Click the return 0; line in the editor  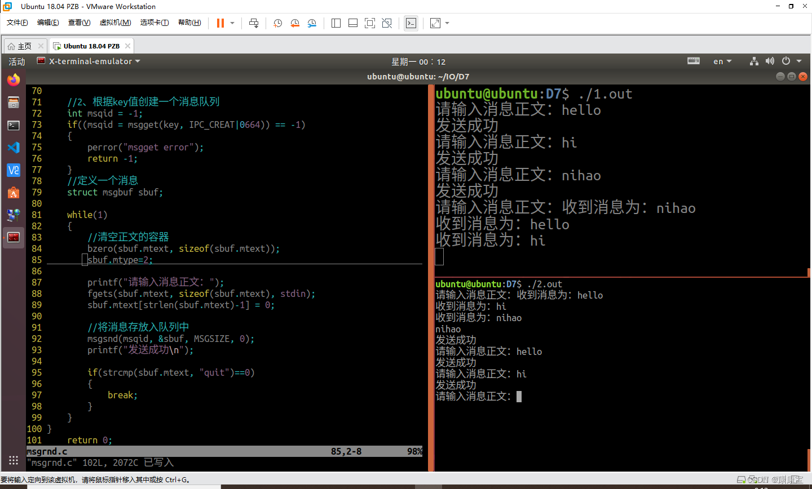tap(90, 440)
